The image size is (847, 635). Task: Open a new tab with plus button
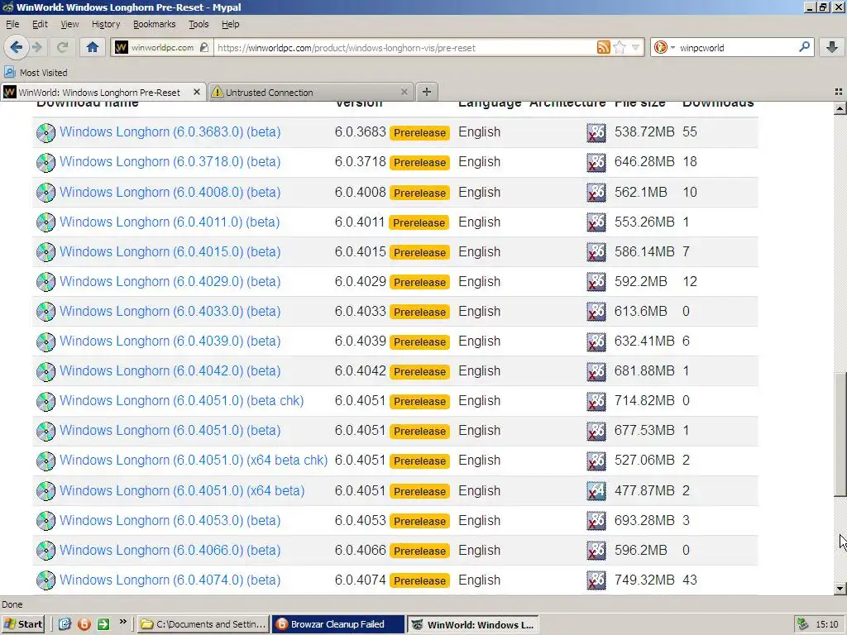pyautogui.click(x=427, y=92)
